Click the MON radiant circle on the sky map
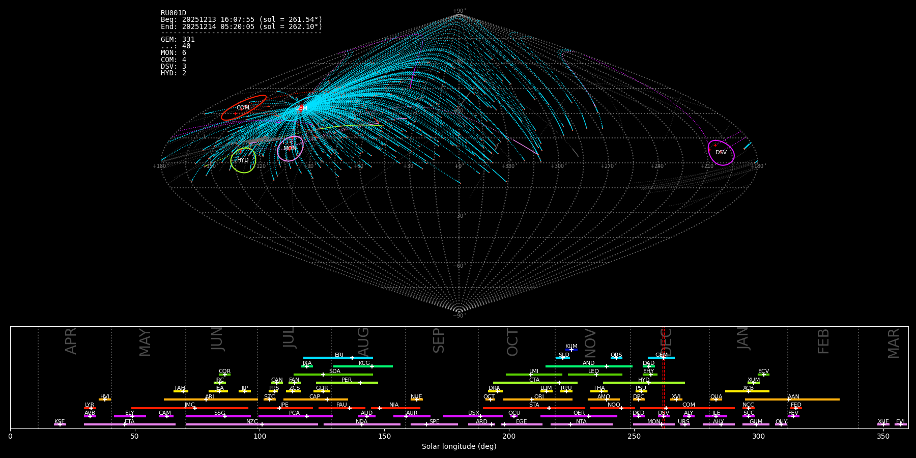Viewport: 916px width, 458px height. click(290, 149)
